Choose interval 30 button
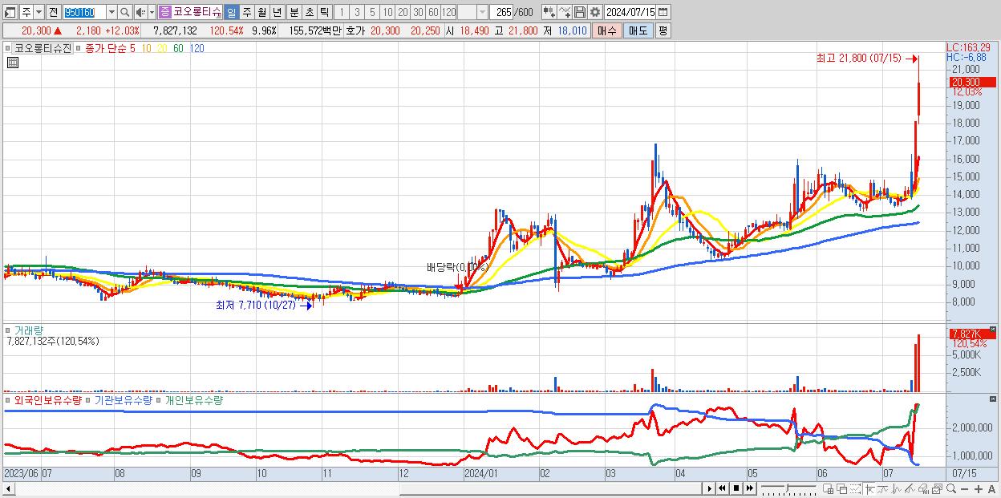 [x=418, y=12]
